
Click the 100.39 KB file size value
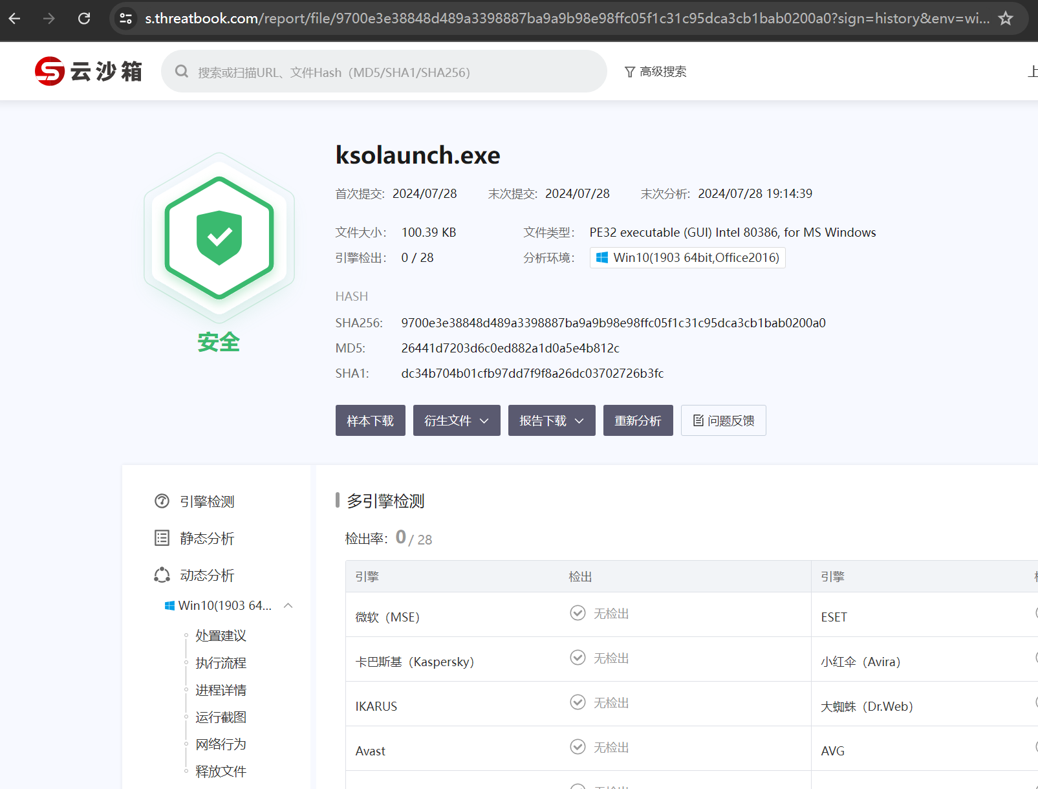click(429, 232)
